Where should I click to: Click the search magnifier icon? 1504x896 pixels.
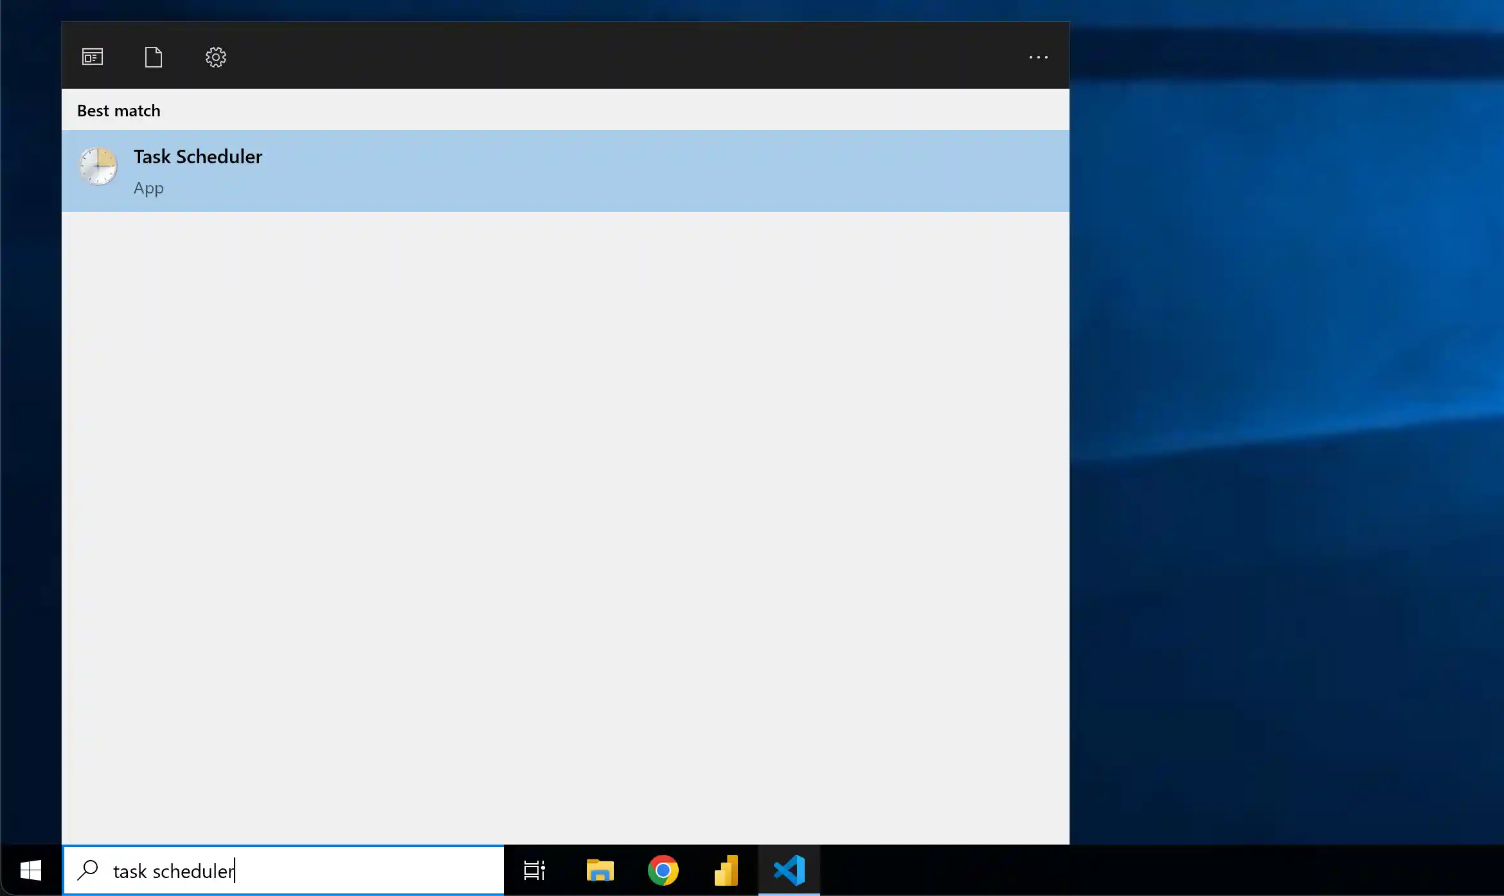click(87, 870)
